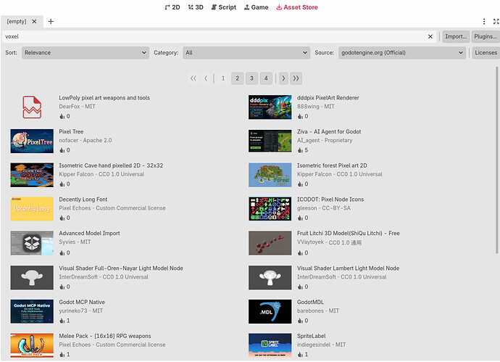Screen dimensions: 500x362
Task: Go to previous results page icon
Action: click(x=206, y=78)
